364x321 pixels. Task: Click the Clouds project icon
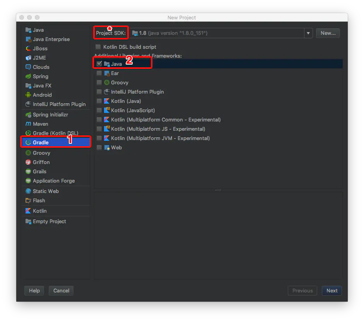point(28,67)
